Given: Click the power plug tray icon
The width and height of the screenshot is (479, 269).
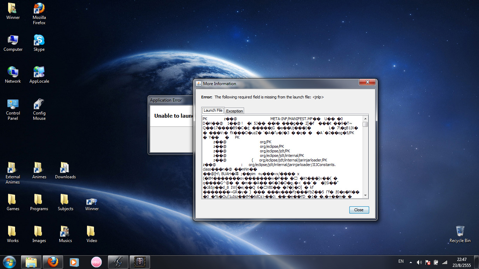Looking at the screenshot, I should click(x=436, y=262).
